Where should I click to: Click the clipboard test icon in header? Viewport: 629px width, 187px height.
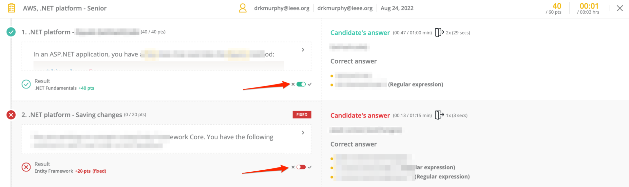coord(11,8)
